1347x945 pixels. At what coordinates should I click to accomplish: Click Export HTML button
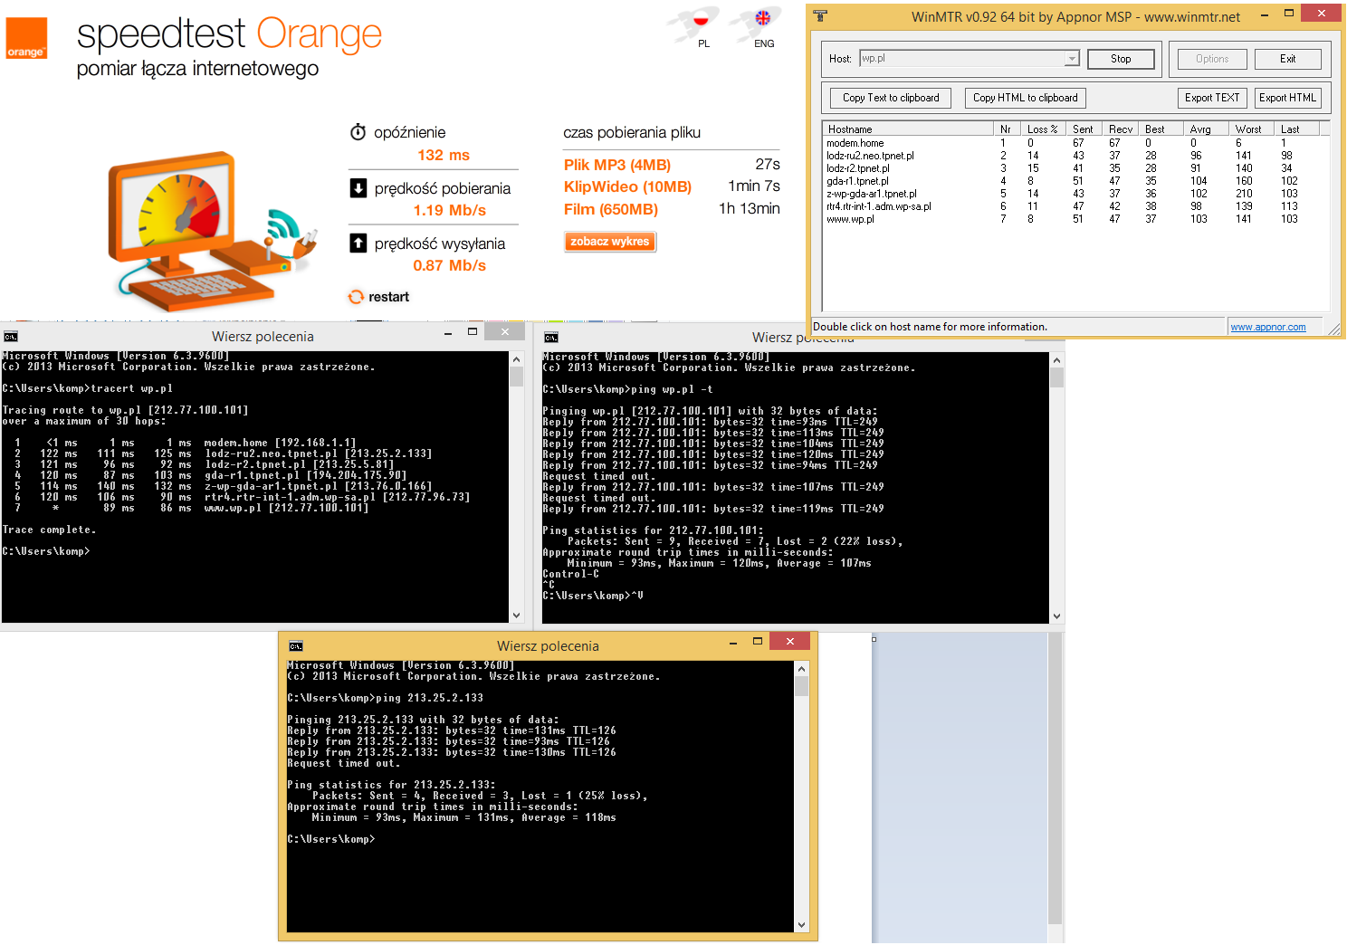tap(1287, 98)
